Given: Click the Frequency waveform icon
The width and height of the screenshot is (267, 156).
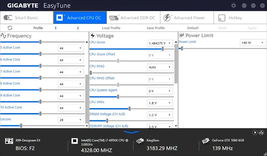Looking at the screenshot, I should (x=3, y=36).
